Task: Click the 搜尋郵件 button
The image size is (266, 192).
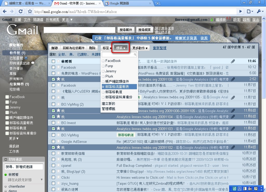Action: [x=126, y=30]
